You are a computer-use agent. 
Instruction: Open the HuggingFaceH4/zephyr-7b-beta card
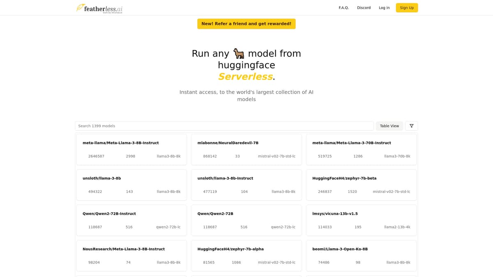pos(361,185)
